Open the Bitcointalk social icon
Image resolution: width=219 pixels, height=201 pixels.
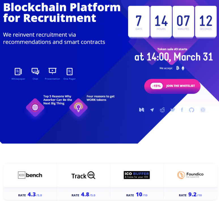(x=203, y=110)
